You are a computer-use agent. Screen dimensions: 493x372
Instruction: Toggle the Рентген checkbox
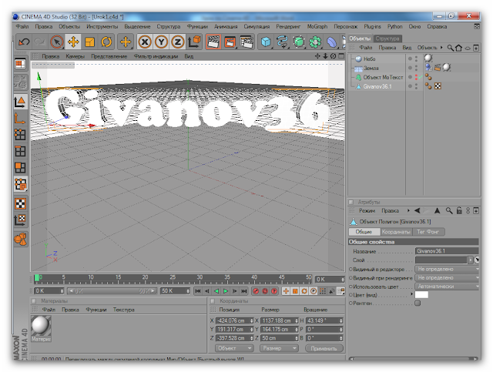418,303
